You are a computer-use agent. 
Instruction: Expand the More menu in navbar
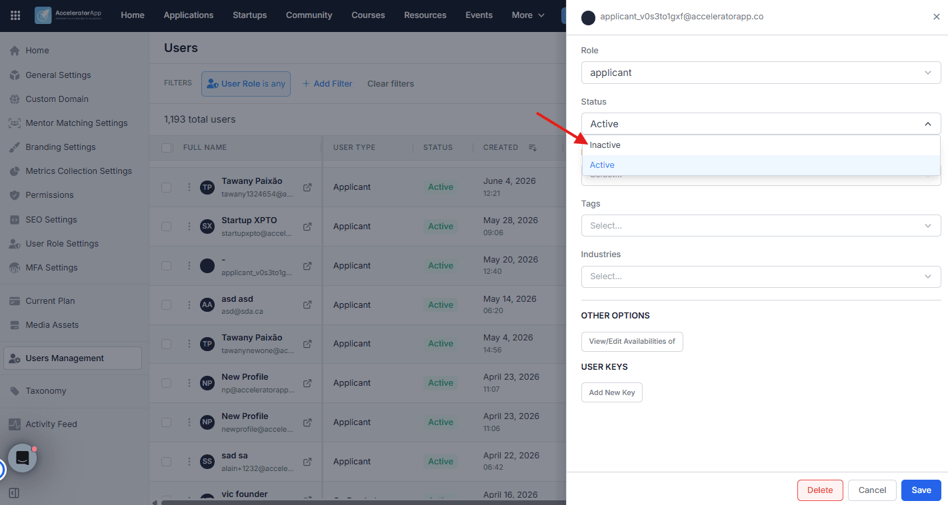528,15
